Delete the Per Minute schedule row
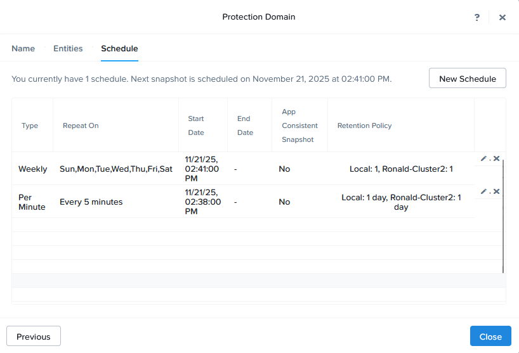Viewport: 519px width, 353px height. click(x=496, y=191)
